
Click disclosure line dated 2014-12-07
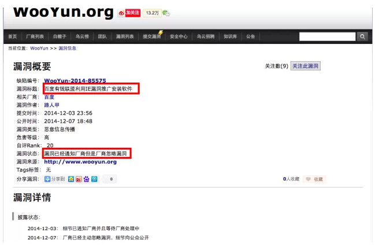pos(88,238)
